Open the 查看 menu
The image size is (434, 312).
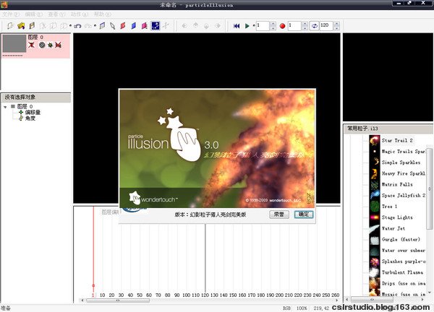56,14
